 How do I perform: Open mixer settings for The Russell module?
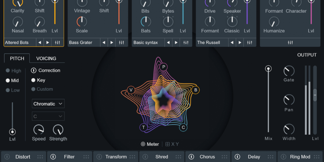pos(250,43)
